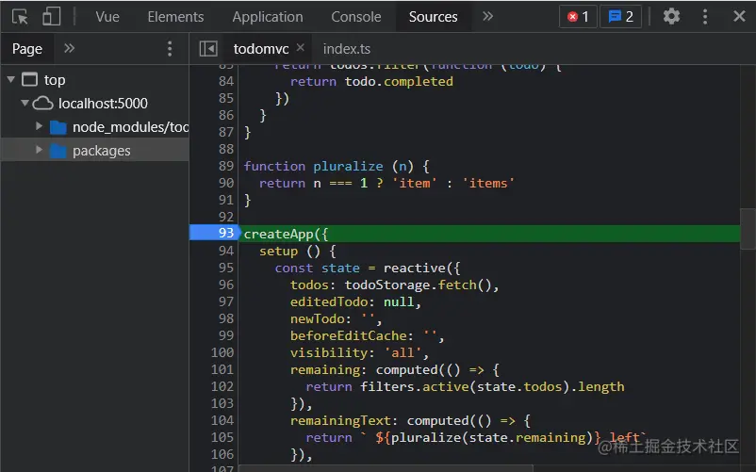Close the todomvc file tab
This screenshot has width=756, height=472.
[x=301, y=47]
